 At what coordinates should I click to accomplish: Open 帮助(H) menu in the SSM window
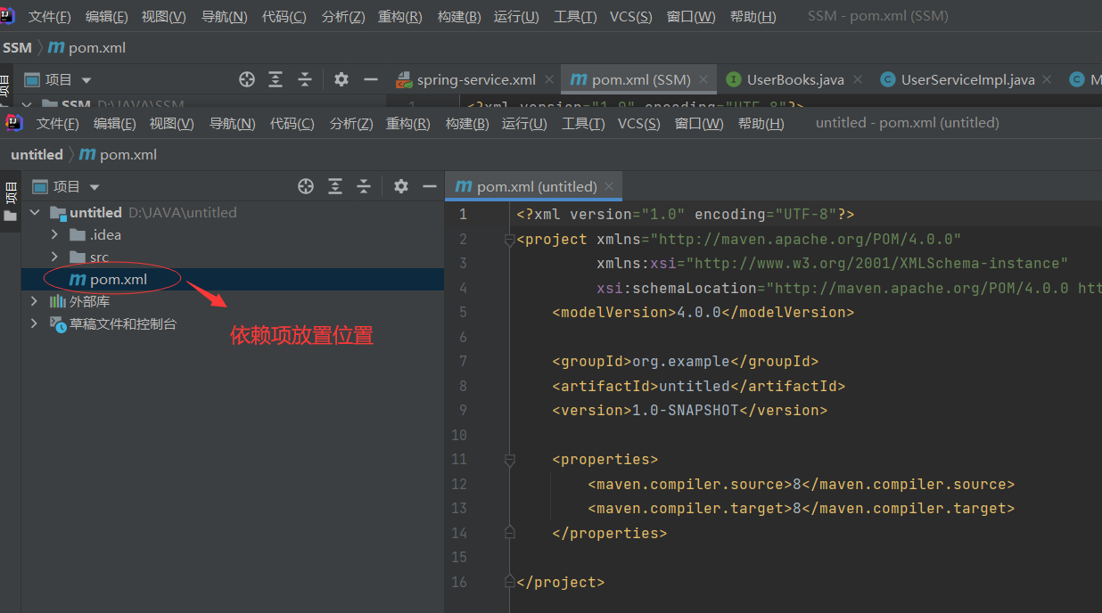pos(753,17)
